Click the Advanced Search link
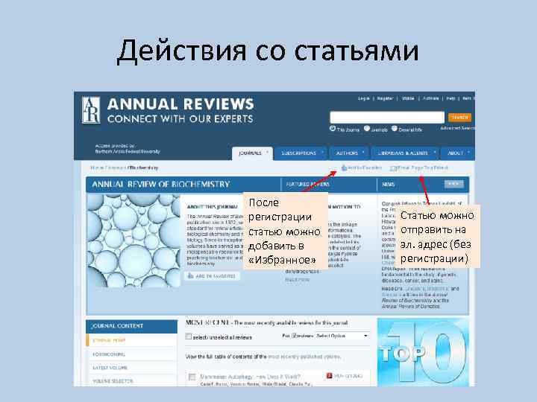Viewport: 537px width, 402px height. [457, 128]
